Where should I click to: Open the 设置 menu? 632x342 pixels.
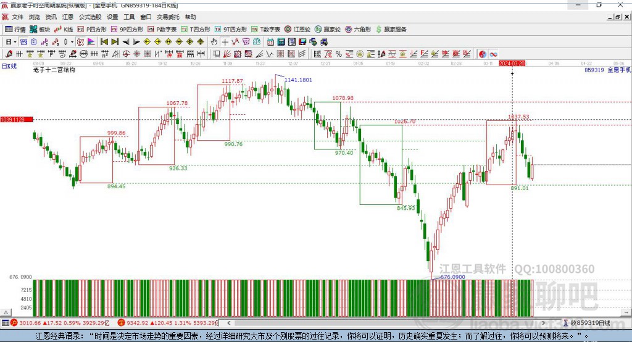(x=112, y=17)
